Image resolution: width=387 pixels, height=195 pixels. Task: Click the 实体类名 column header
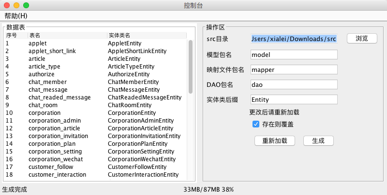click(119, 35)
